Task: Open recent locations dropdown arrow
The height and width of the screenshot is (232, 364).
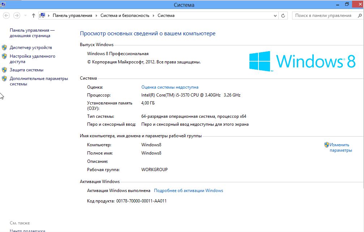Action: (x=25, y=15)
